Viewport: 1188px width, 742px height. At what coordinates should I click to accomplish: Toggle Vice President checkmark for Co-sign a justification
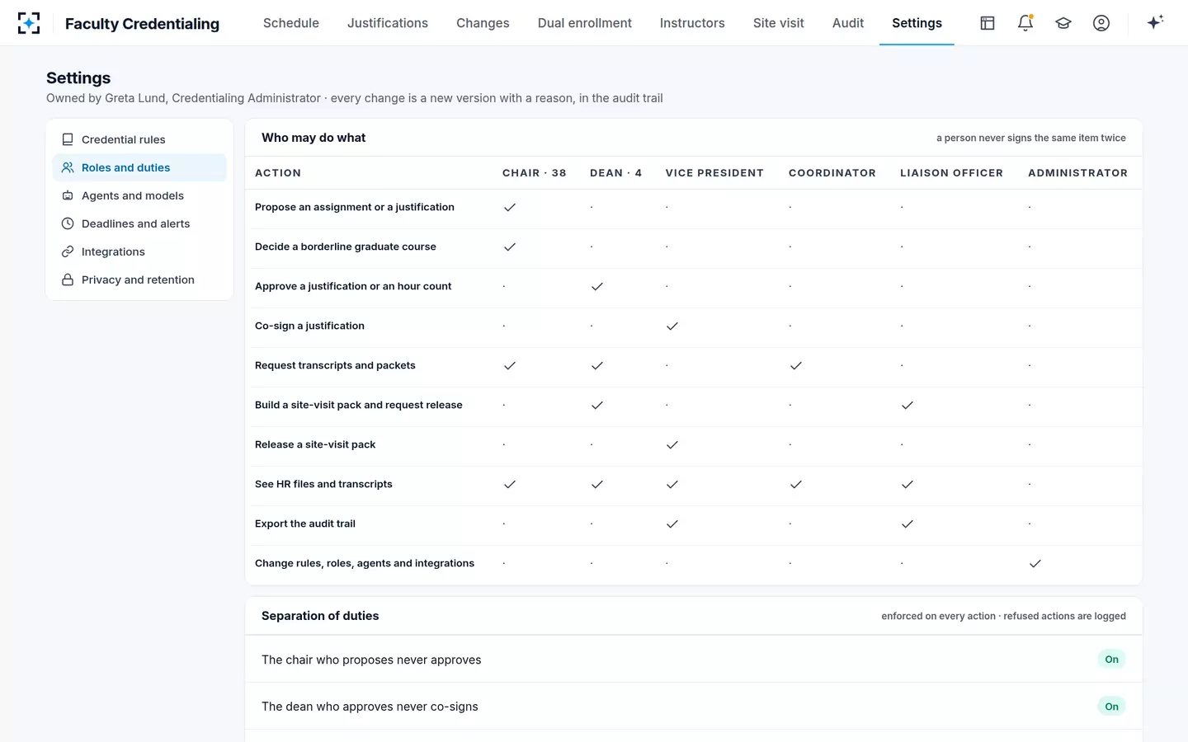point(672,326)
